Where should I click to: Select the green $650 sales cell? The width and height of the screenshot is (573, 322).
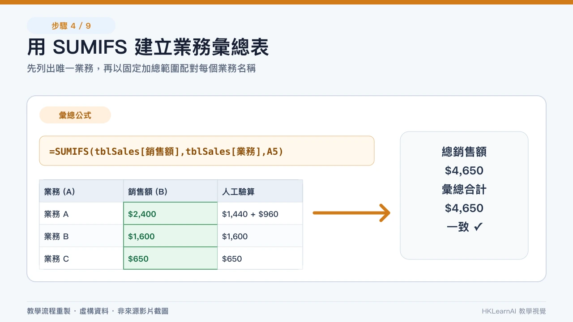point(171,258)
